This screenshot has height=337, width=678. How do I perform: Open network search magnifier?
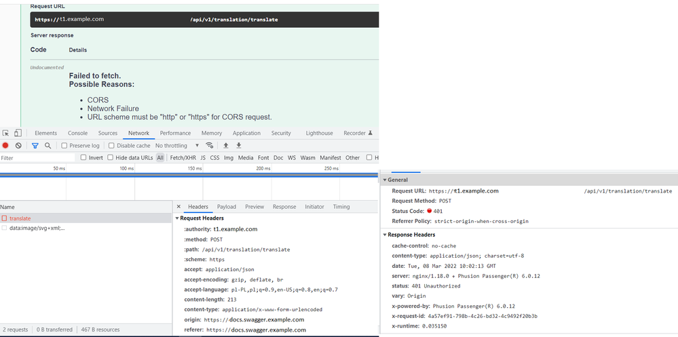pyautogui.click(x=48, y=146)
